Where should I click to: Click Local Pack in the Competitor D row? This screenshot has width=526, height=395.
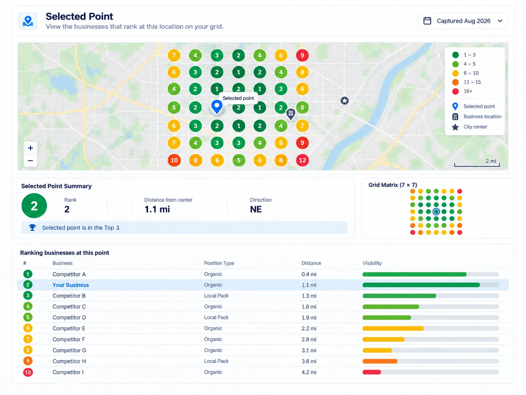pyautogui.click(x=217, y=318)
